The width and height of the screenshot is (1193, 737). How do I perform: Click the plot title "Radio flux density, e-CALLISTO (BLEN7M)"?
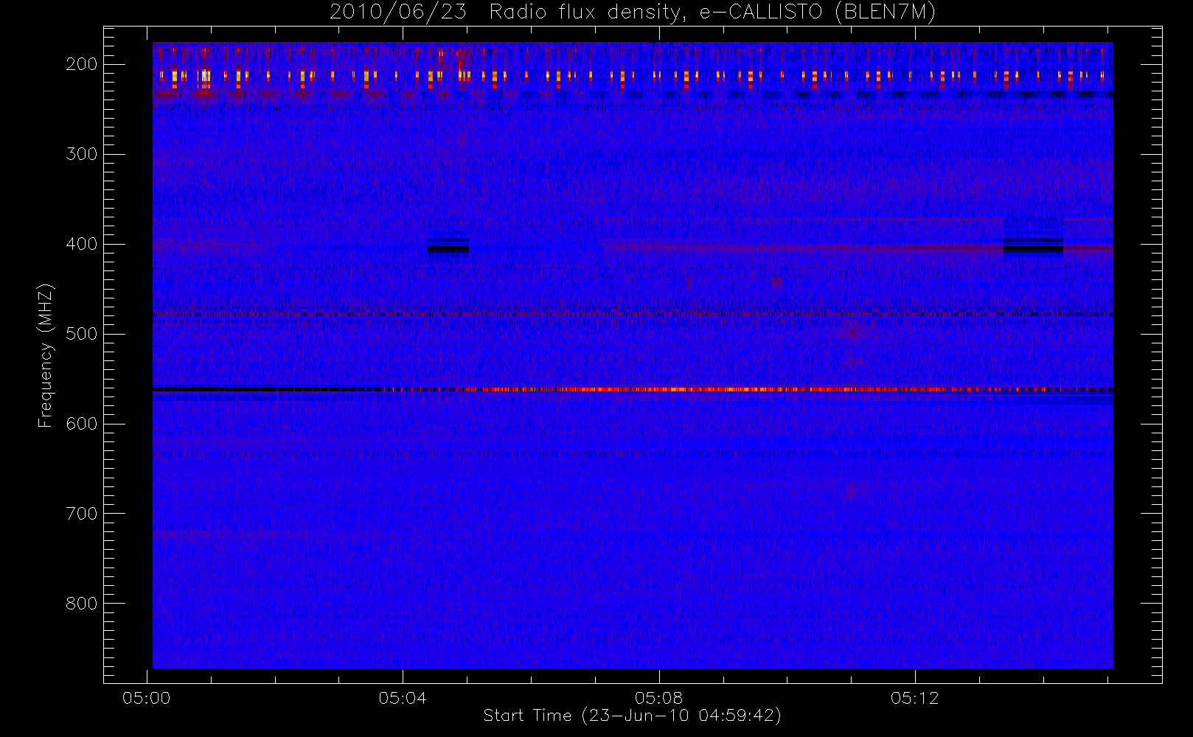coord(712,13)
